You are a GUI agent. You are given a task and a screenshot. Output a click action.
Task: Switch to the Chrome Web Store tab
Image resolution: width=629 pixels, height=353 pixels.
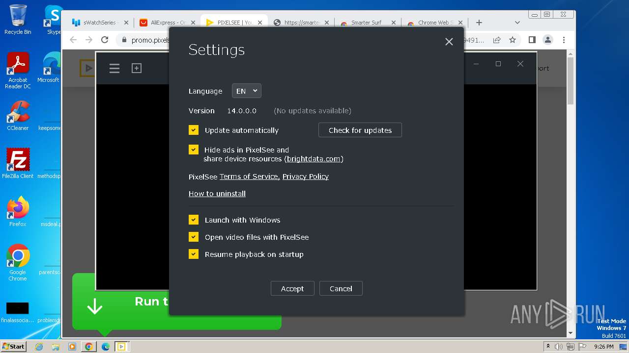pos(434,23)
